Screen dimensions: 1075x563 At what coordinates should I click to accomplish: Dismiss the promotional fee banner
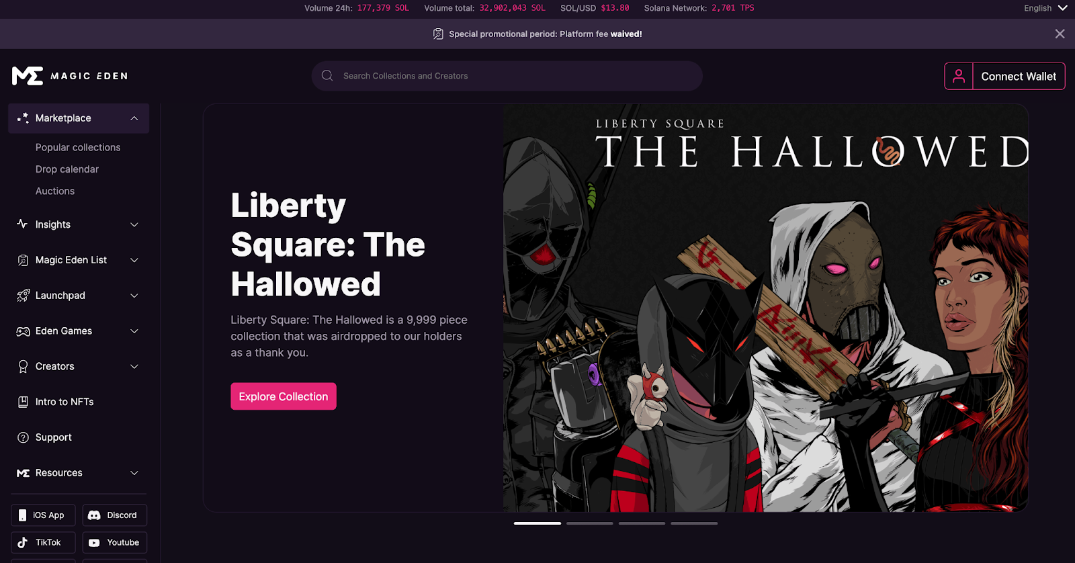tap(1060, 34)
